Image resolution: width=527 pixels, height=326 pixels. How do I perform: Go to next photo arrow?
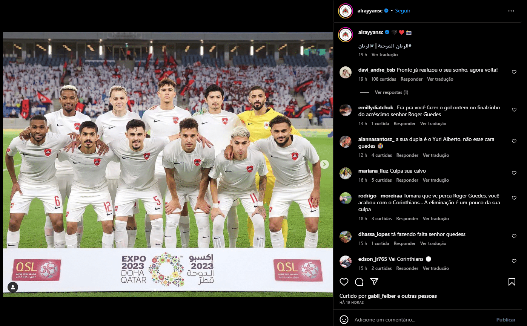pyautogui.click(x=324, y=164)
